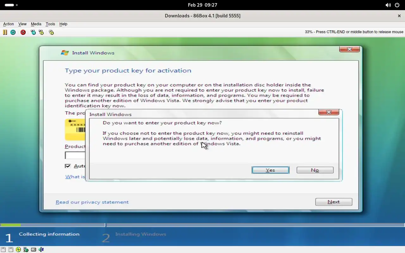405x253 pixels.
Task: Toggle the automatically activate checkbox
Action: pos(68,166)
